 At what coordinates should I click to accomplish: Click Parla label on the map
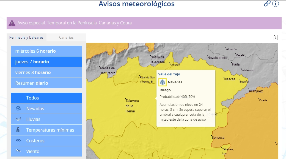click(x=236, y=64)
